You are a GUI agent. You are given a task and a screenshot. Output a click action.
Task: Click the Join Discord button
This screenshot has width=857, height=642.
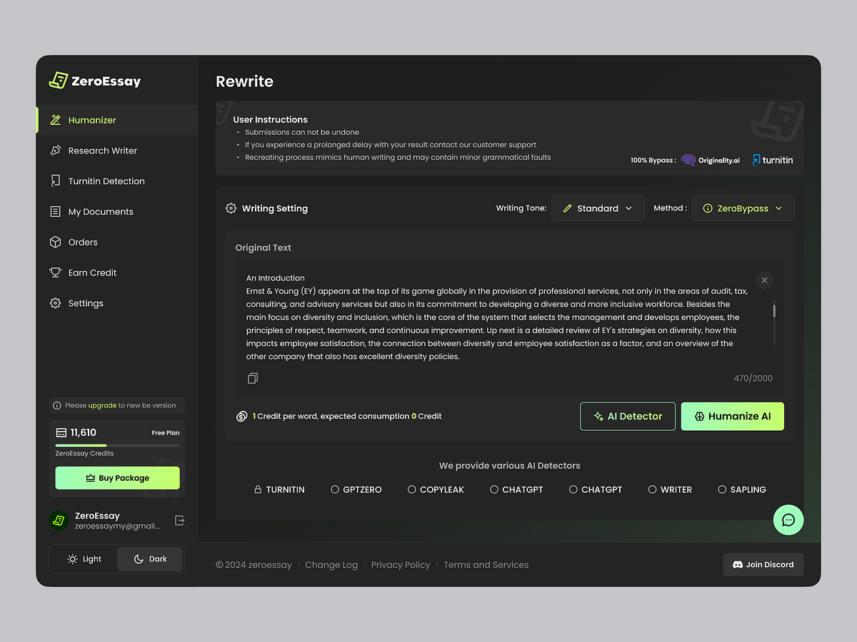click(763, 565)
